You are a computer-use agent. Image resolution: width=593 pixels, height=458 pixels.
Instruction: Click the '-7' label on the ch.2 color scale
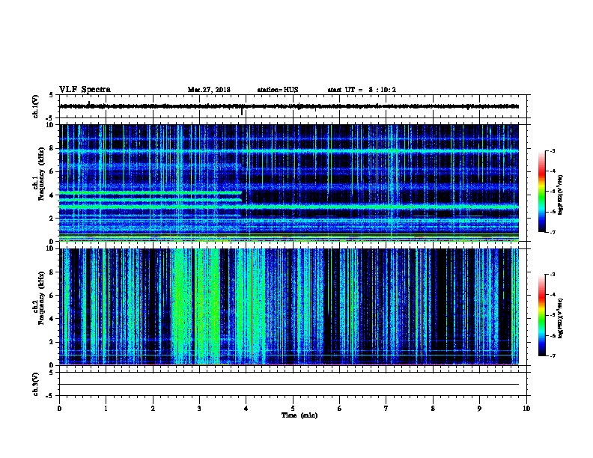pos(552,355)
